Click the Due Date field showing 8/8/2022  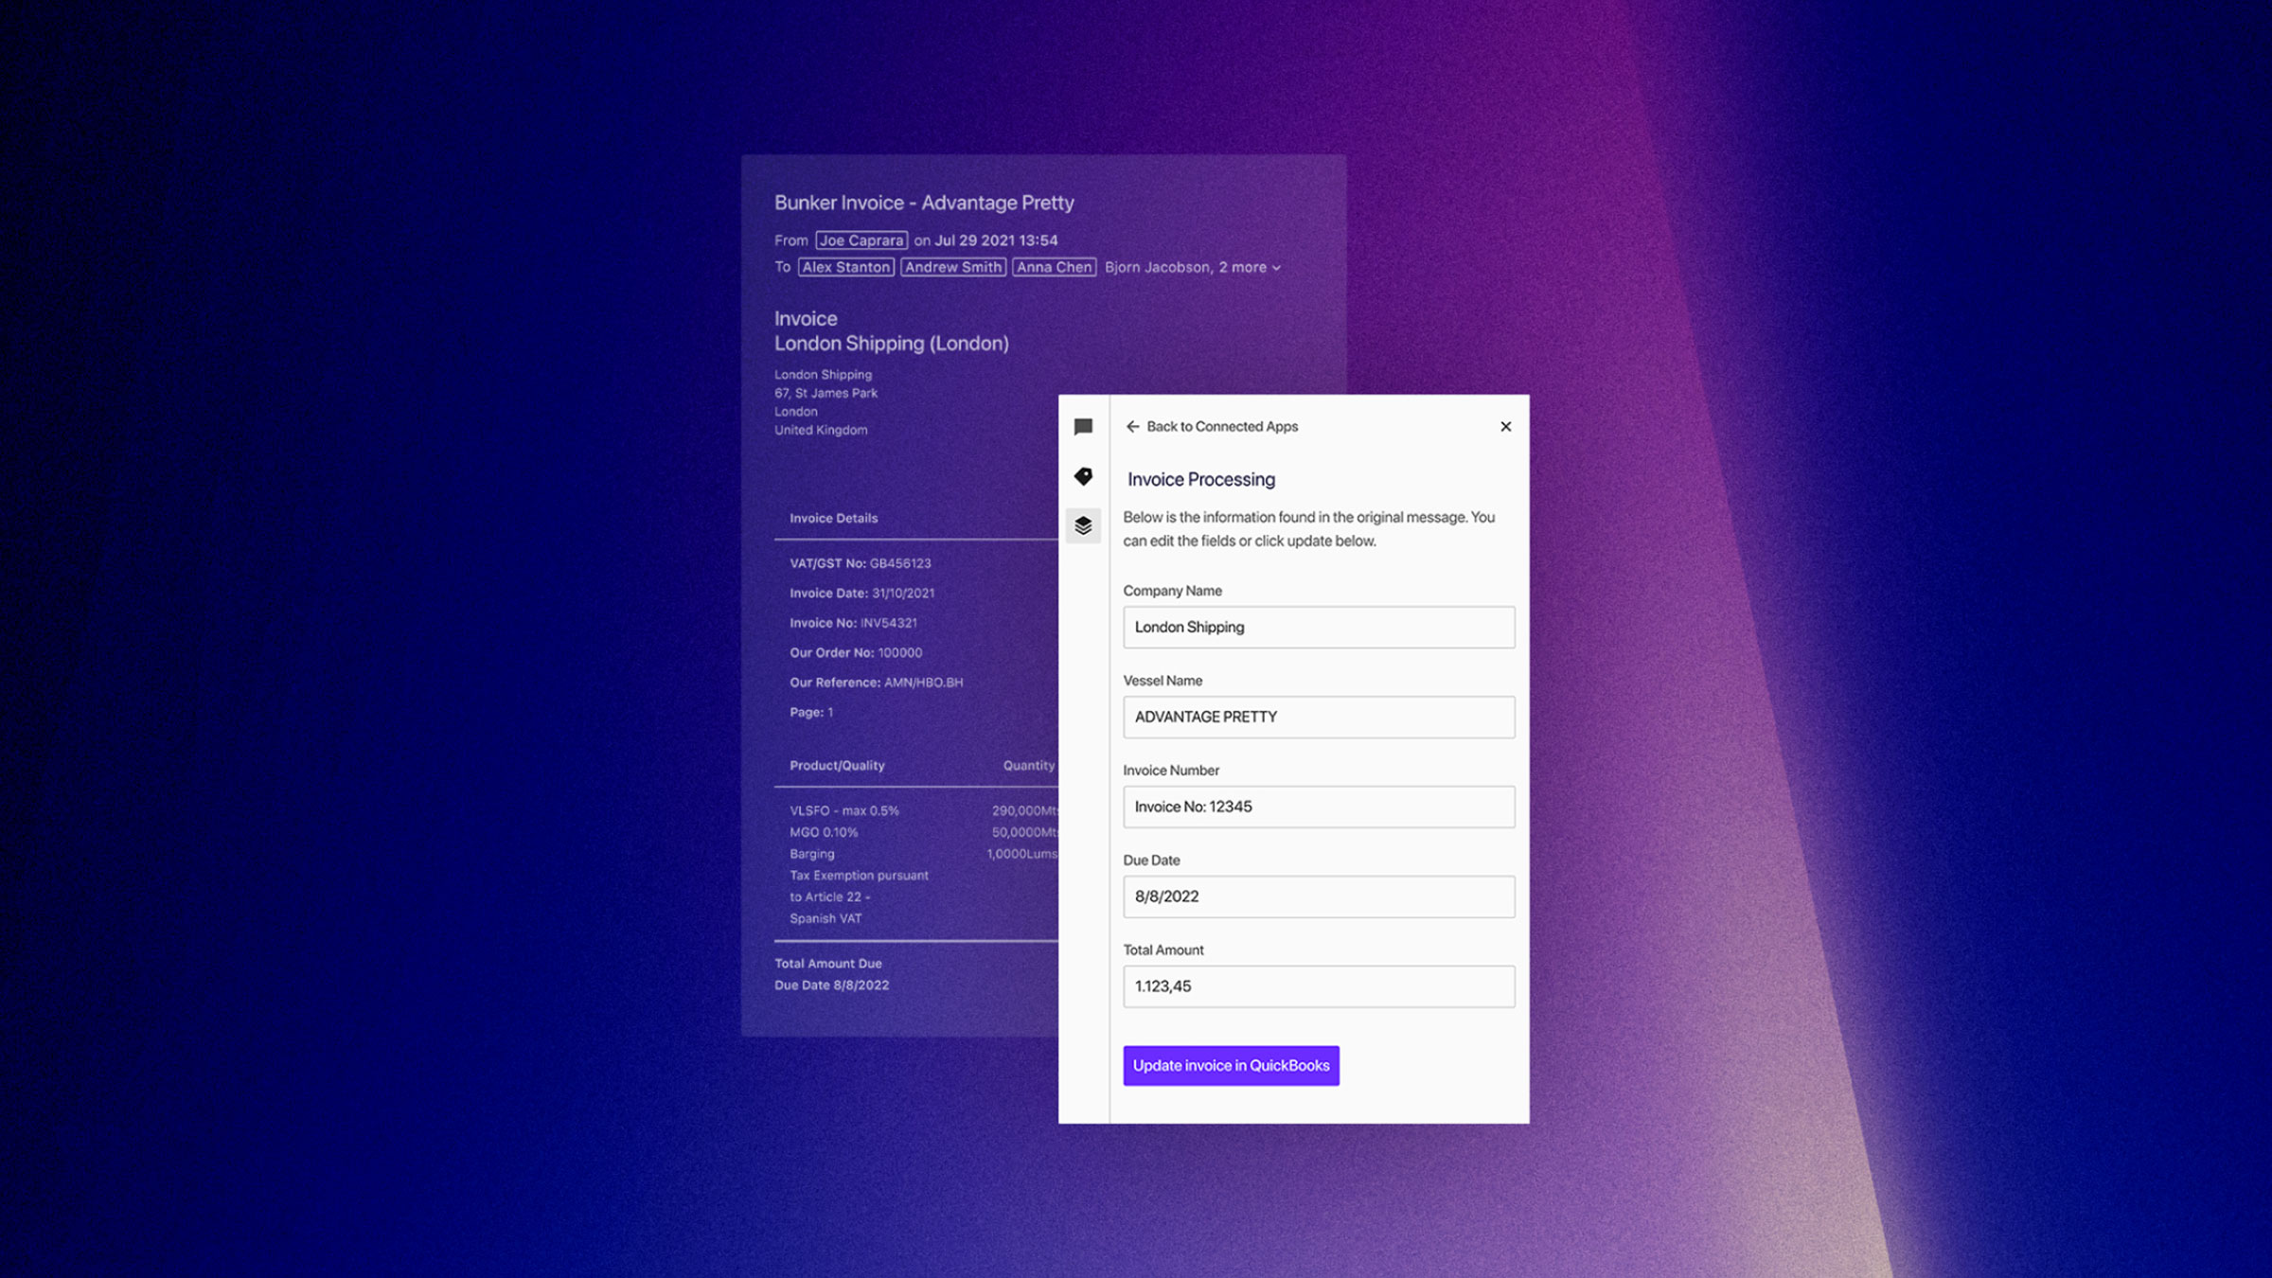[x=1318, y=896]
